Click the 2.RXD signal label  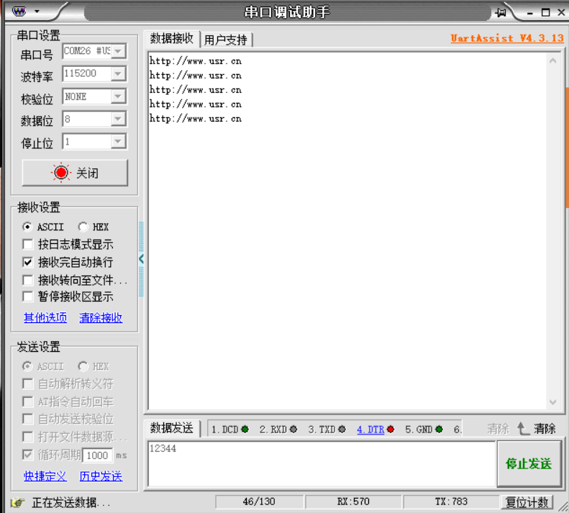click(273, 430)
